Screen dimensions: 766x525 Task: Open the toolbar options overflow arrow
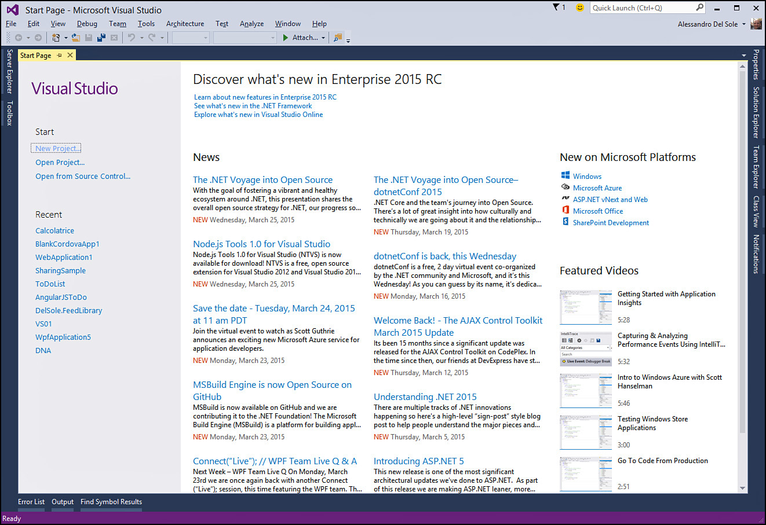tap(348, 40)
